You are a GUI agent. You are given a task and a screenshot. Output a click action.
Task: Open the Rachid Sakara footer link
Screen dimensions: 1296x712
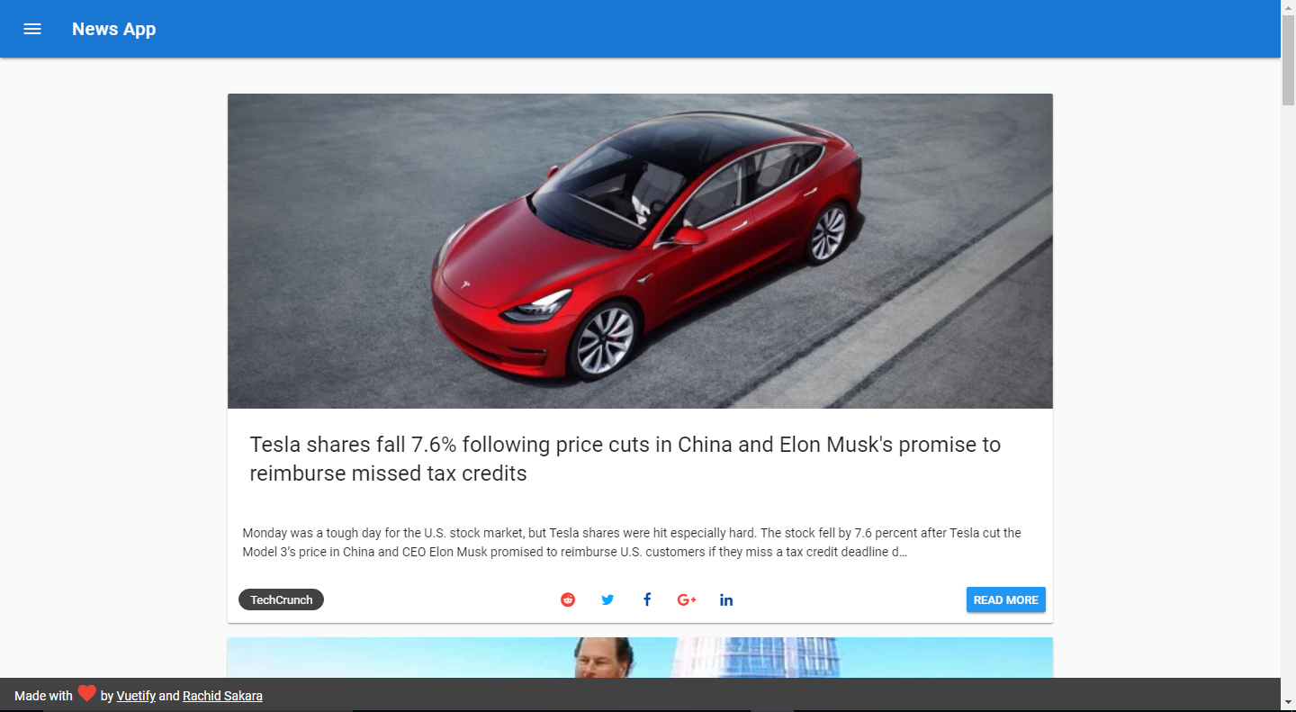222,696
